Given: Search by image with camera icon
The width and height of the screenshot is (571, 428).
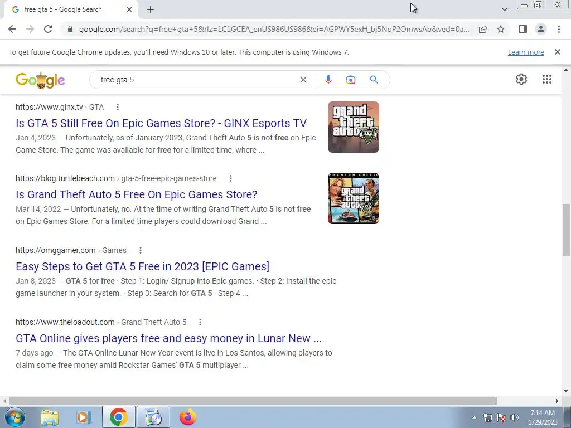Looking at the screenshot, I should (x=350, y=80).
